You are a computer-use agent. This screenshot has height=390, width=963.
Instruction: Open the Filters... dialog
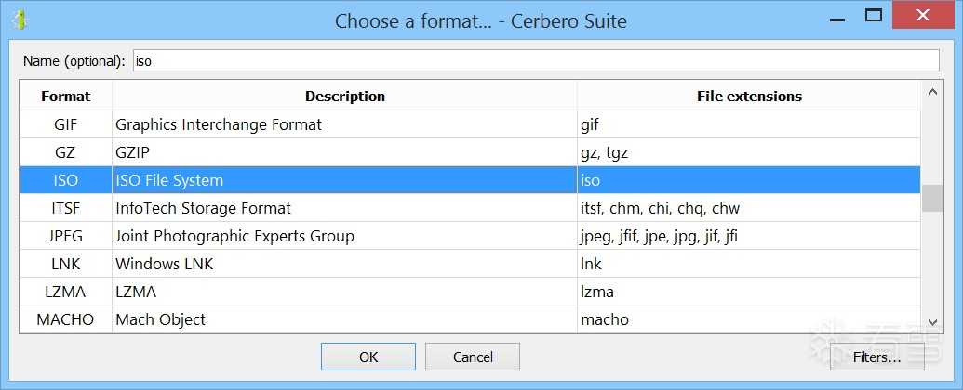click(864, 357)
